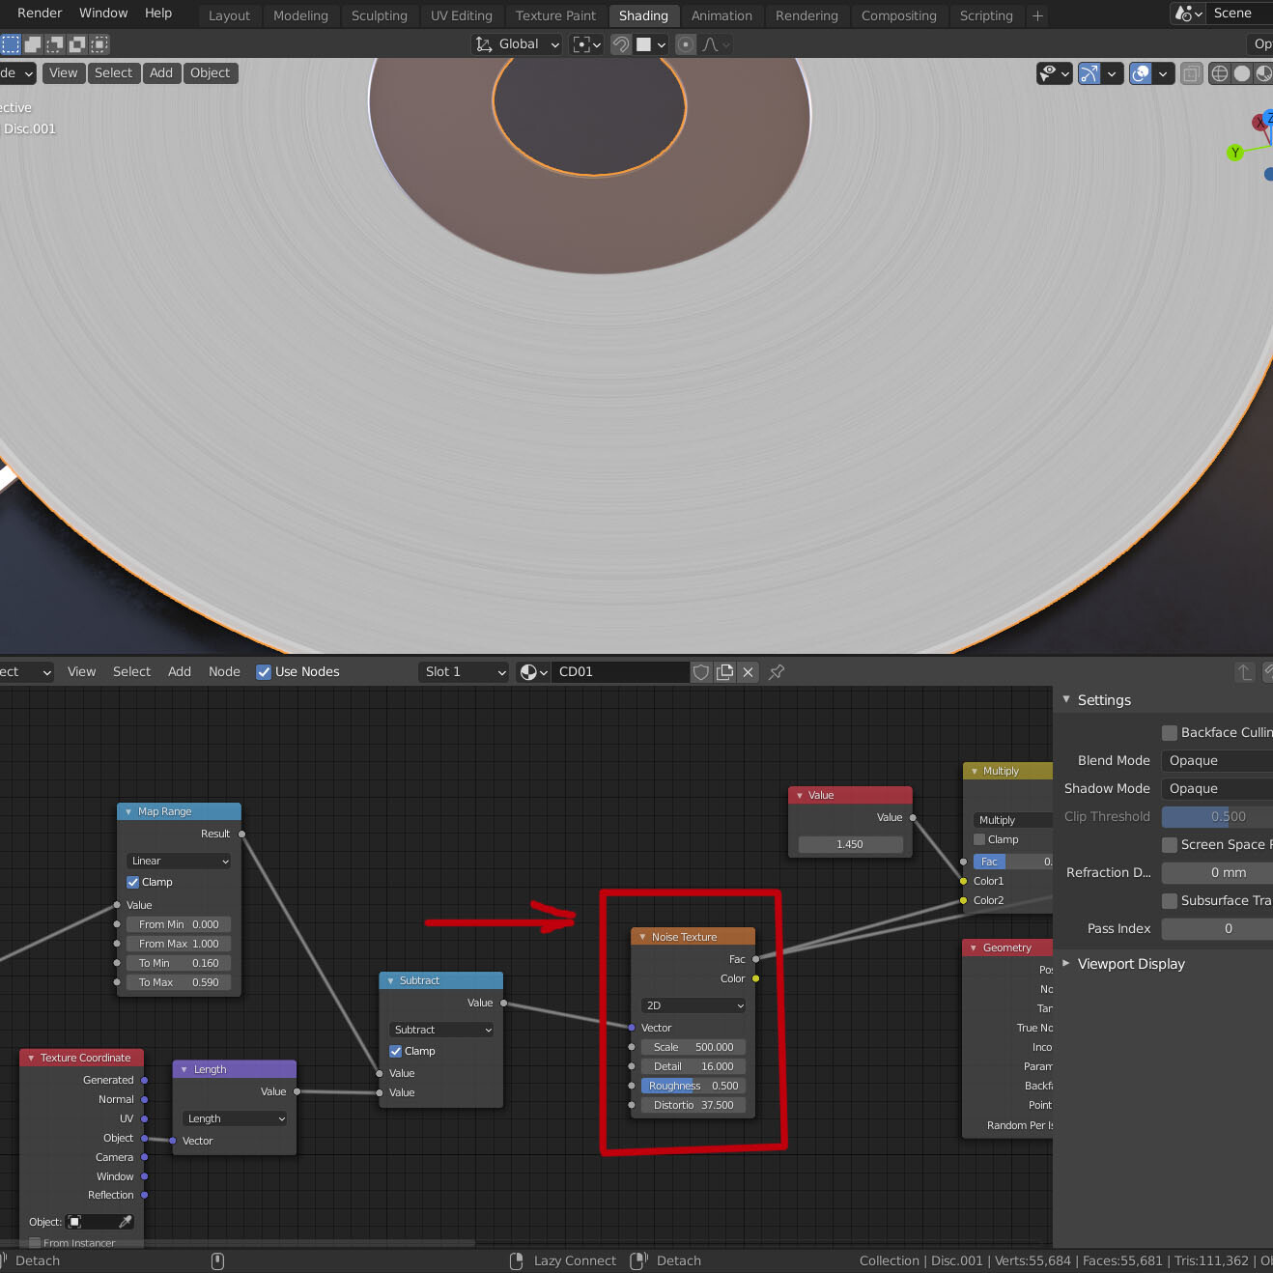The height and width of the screenshot is (1273, 1273).
Task: Click the proportional editing icon
Action: (686, 44)
